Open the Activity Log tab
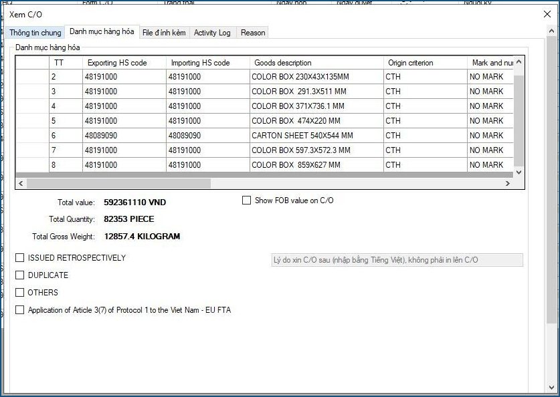Viewport: 560px width, 397px height. coord(212,33)
